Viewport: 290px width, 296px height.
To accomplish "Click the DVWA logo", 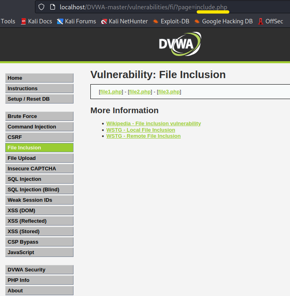I will [x=180, y=44].
